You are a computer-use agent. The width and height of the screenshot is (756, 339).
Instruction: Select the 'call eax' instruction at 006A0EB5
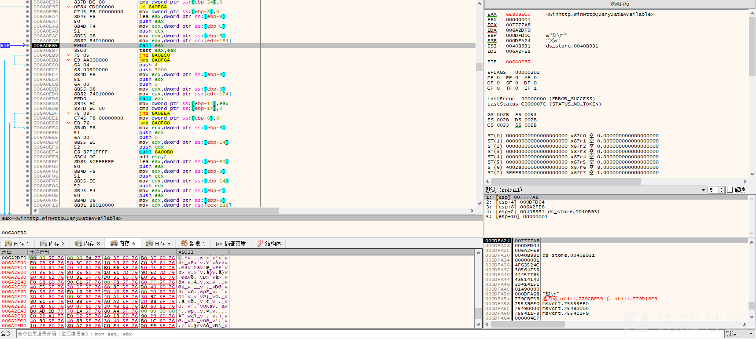click(151, 45)
